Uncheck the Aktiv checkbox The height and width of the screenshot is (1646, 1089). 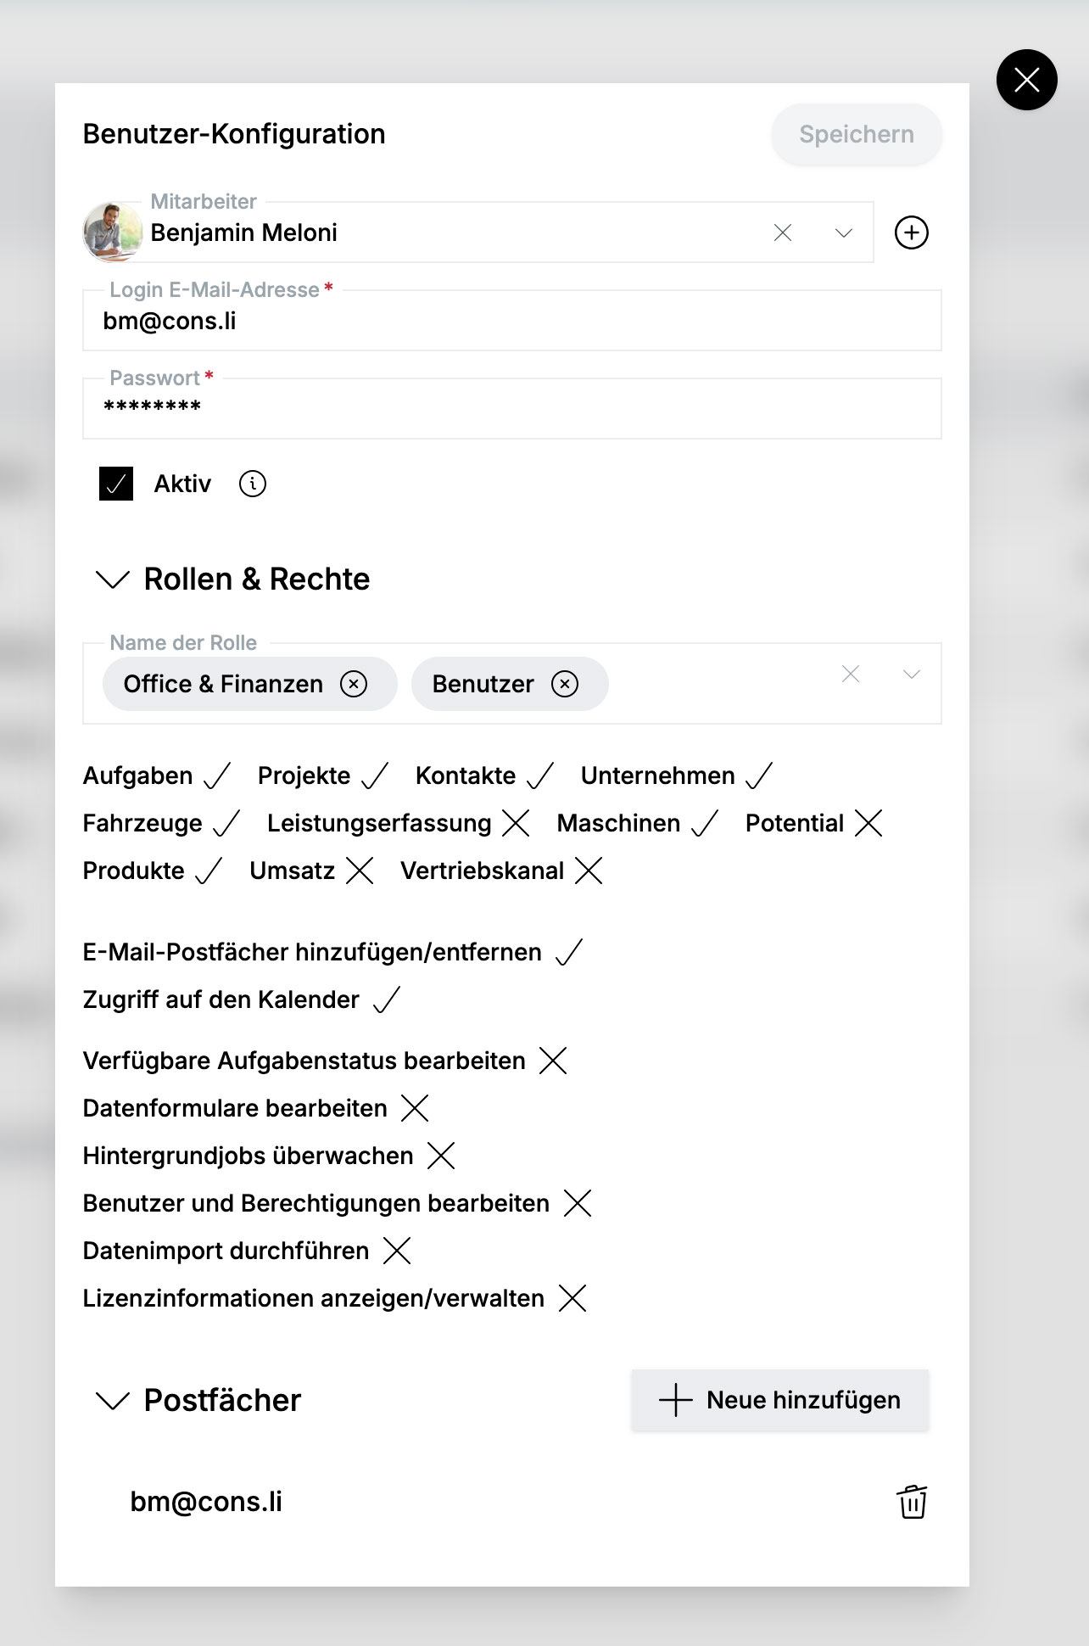116,484
